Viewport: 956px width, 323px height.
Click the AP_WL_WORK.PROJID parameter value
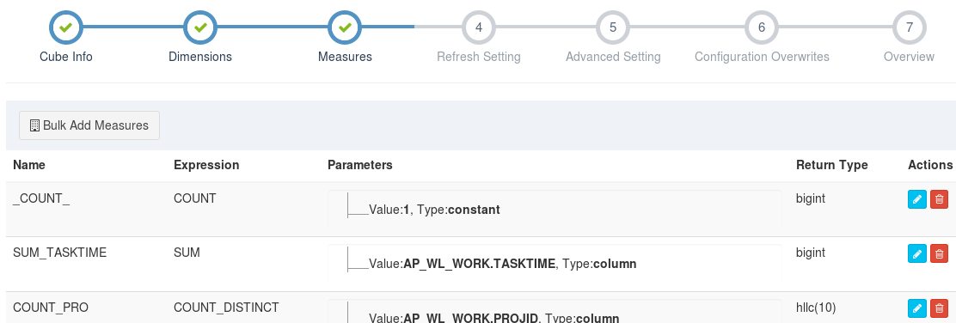tap(470, 318)
